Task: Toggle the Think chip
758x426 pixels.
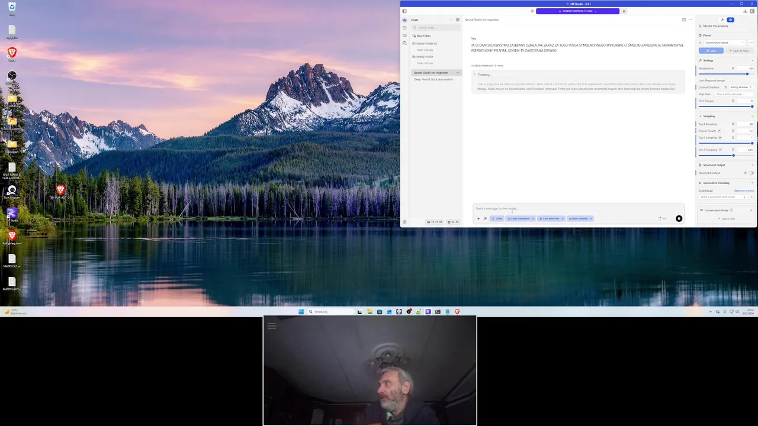Action: coord(497,219)
